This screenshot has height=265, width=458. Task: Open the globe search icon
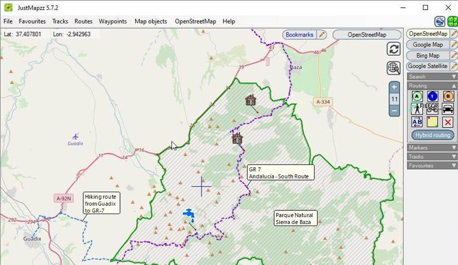393,68
